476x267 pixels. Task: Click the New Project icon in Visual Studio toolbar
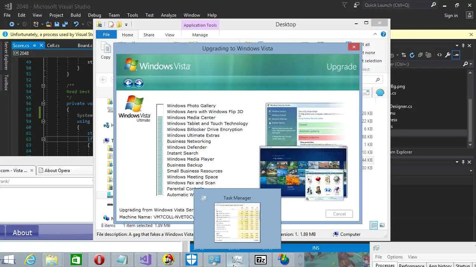tap(36, 24)
